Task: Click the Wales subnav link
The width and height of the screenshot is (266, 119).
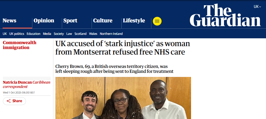Action: pos(93,34)
